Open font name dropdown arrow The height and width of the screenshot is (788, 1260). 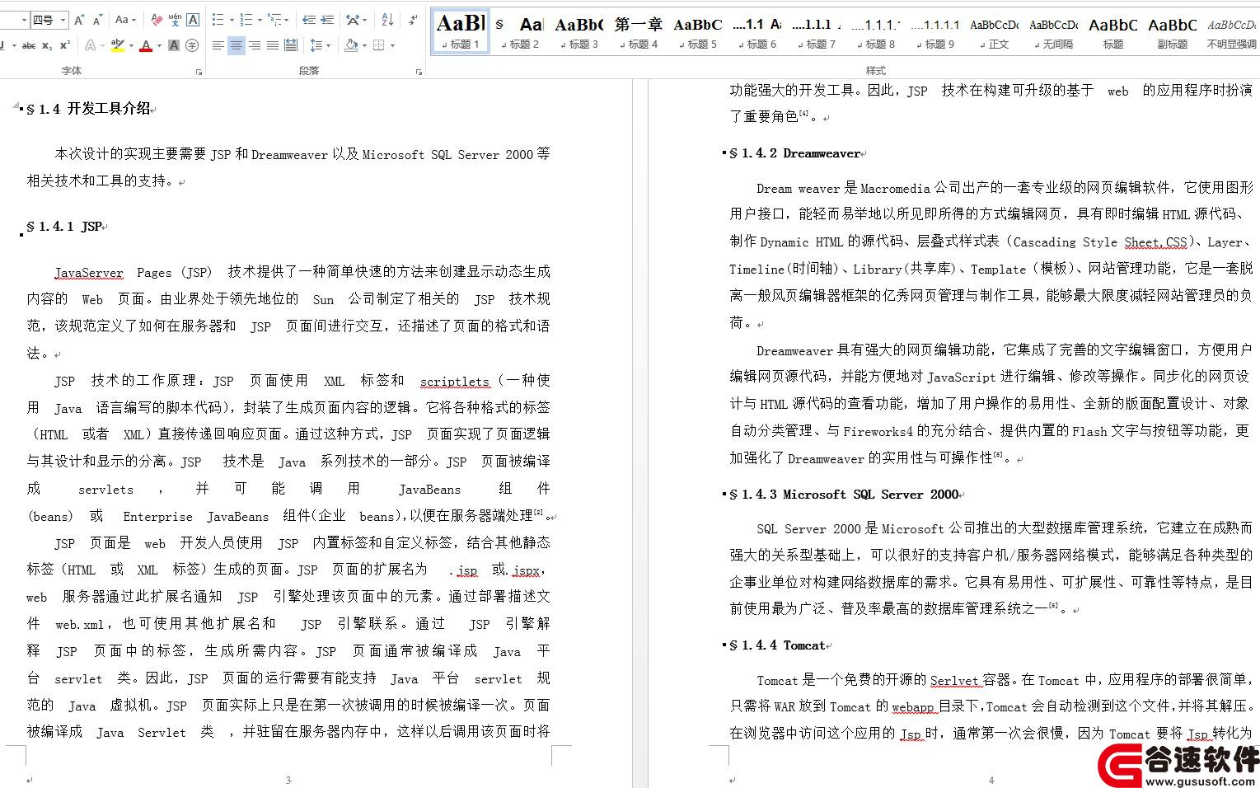click(25, 20)
